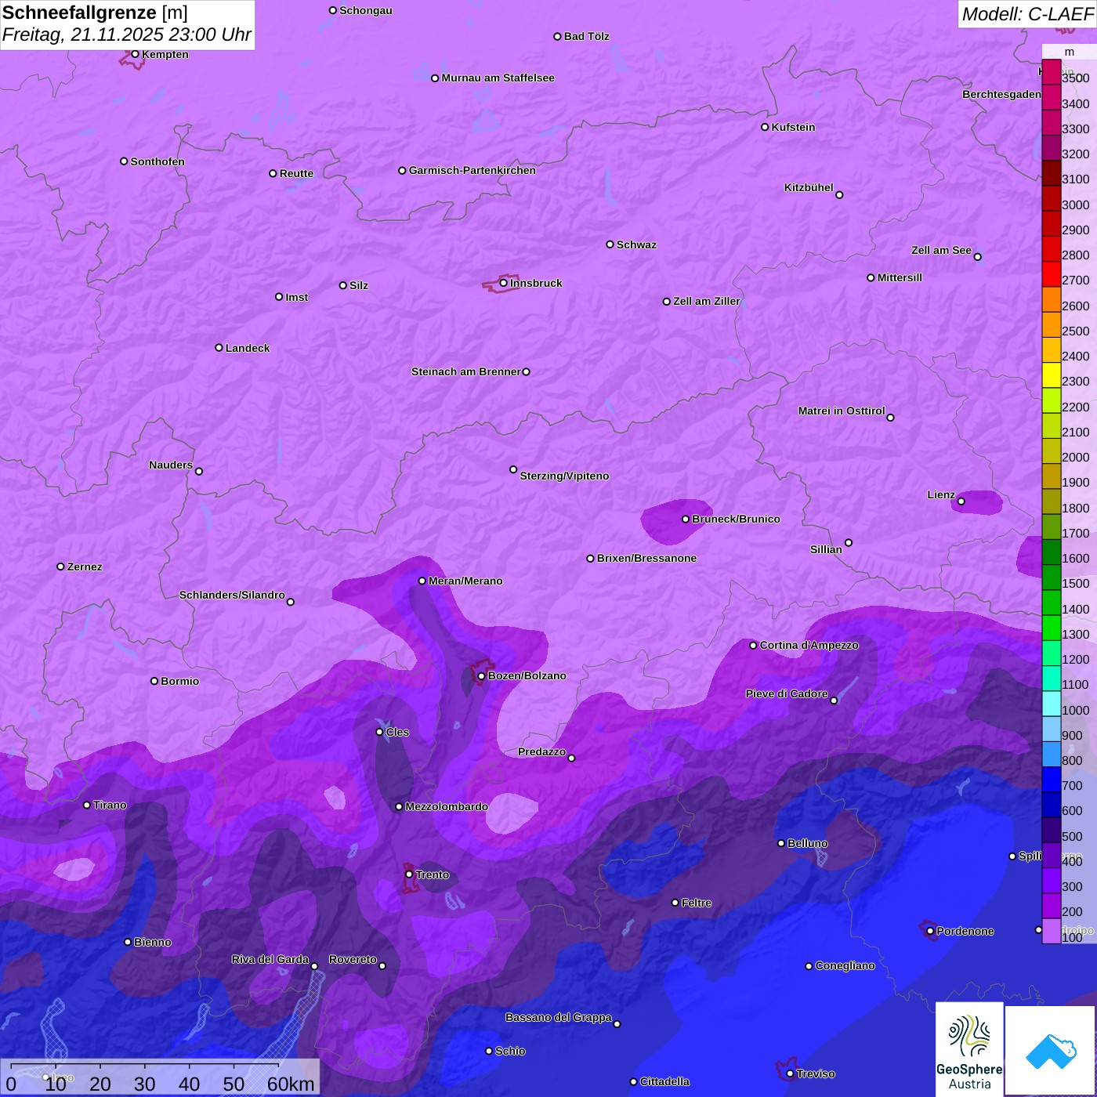Click the 'Conegliano' label
The height and width of the screenshot is (1097, 1097).
845,965
